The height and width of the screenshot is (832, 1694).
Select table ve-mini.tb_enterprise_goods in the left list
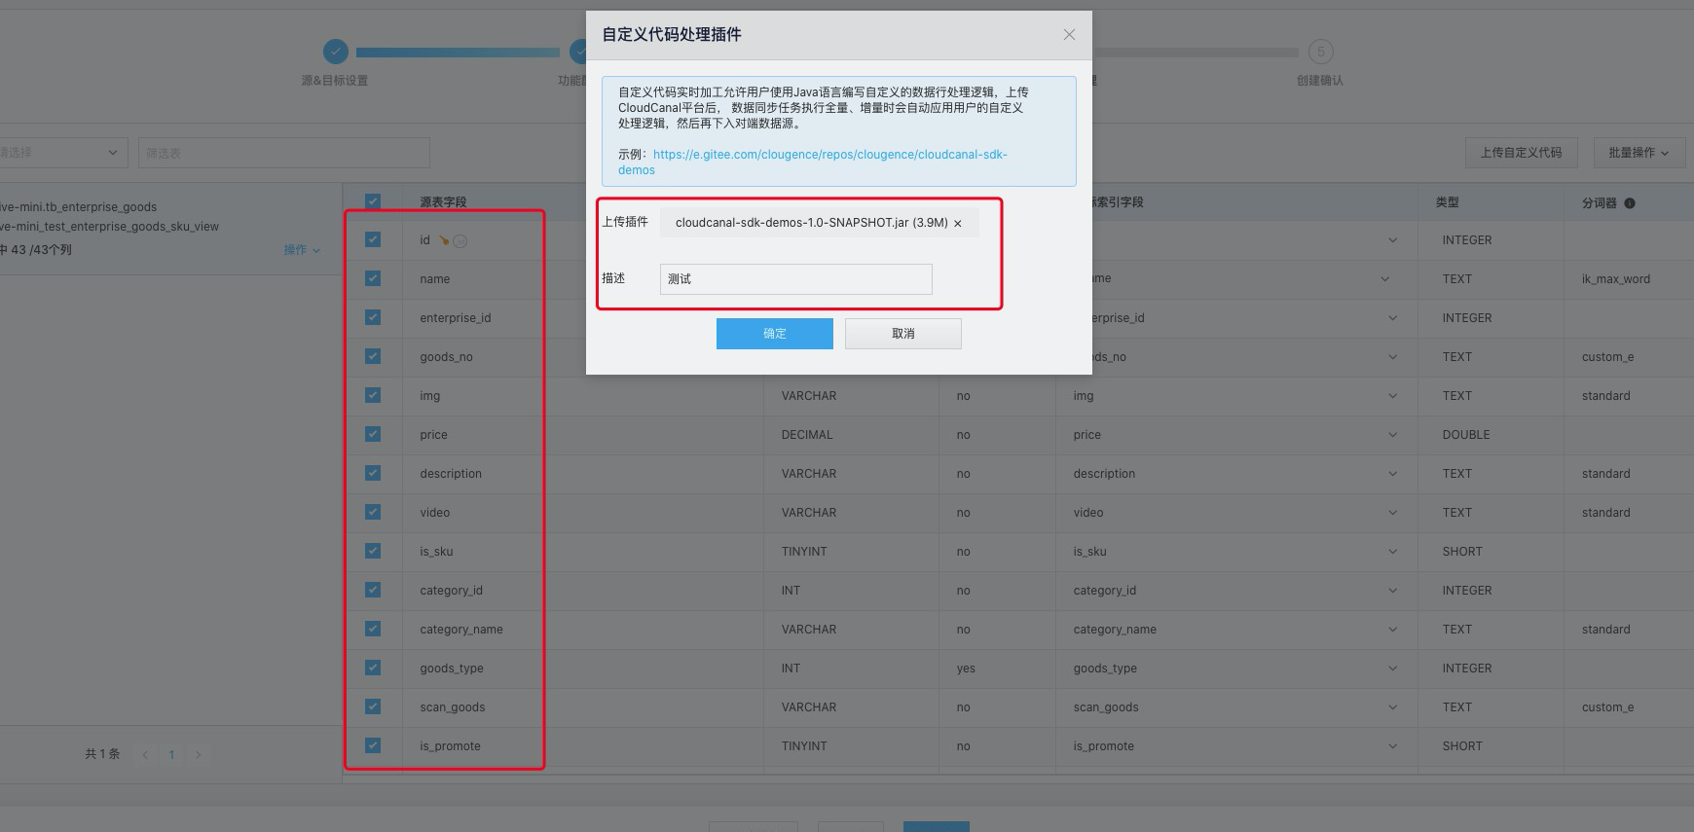click(x=79, y=207)
